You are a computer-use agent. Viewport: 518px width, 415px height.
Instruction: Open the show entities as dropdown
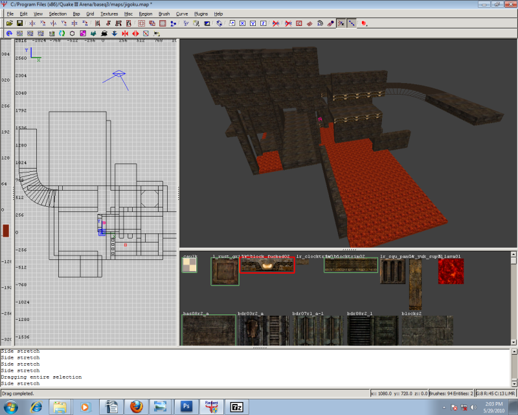(x=364, y=23)
